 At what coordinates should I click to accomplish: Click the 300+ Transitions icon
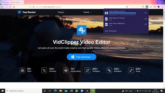(87, 70)
